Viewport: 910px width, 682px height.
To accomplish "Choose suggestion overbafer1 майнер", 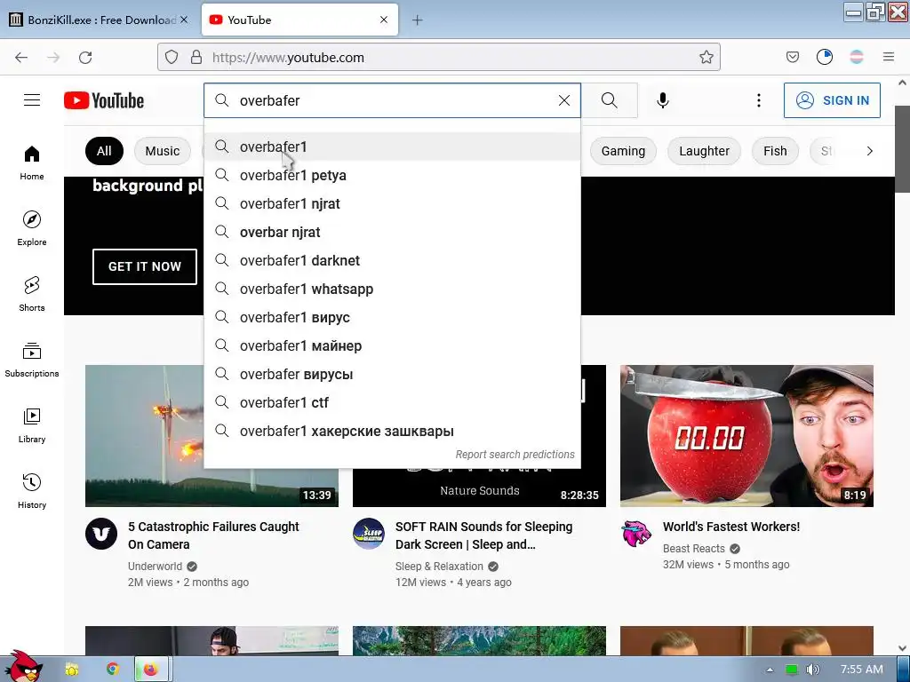I will click(392, 345).
